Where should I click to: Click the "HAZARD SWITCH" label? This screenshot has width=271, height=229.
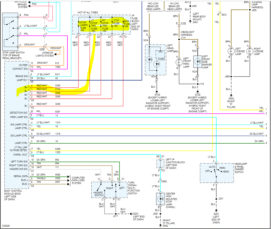pyautogui.click(x=99, y=194)
